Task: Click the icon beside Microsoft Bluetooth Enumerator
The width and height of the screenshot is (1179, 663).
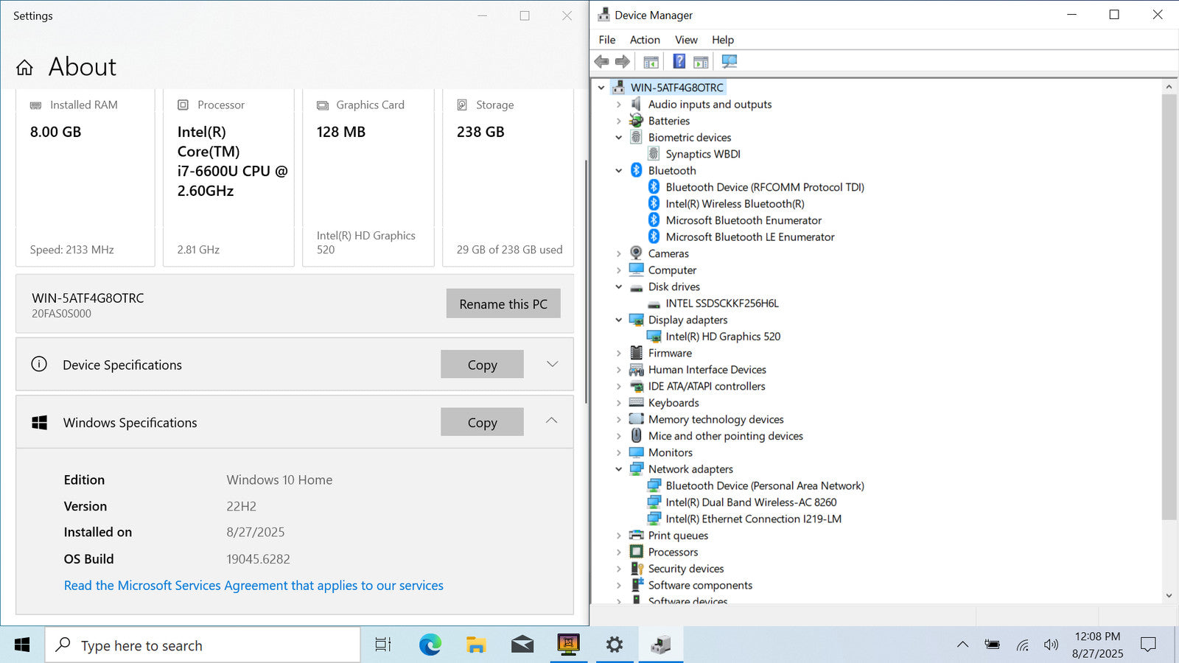Action: tap(654, 220)
